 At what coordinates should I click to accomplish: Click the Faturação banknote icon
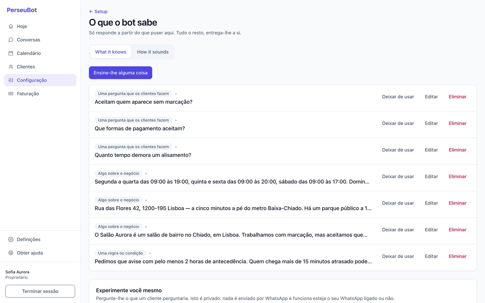pyautogui.click(x=11, y=94)
